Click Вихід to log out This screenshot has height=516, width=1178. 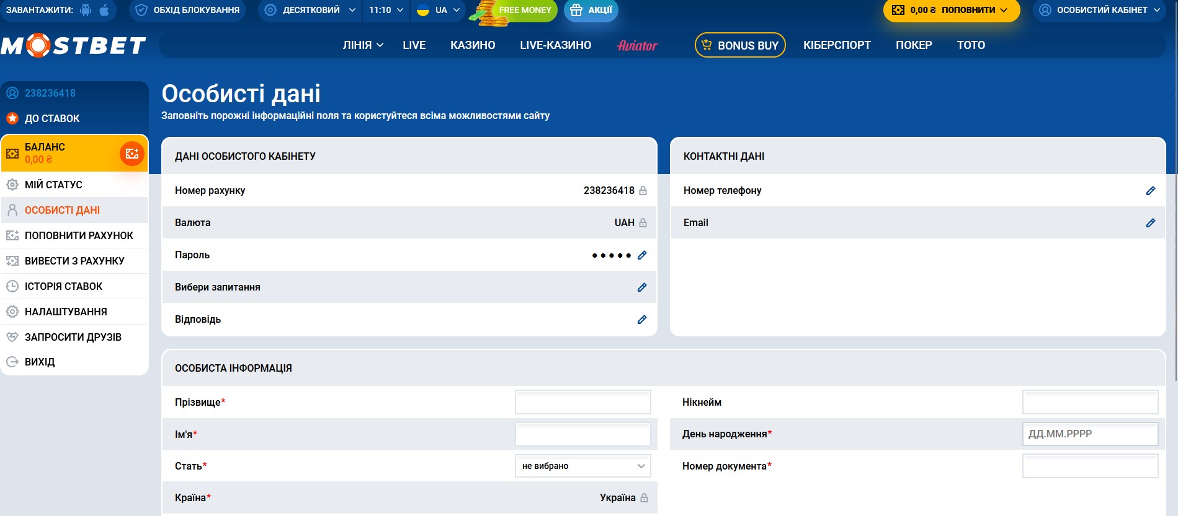tap(74, 362)
